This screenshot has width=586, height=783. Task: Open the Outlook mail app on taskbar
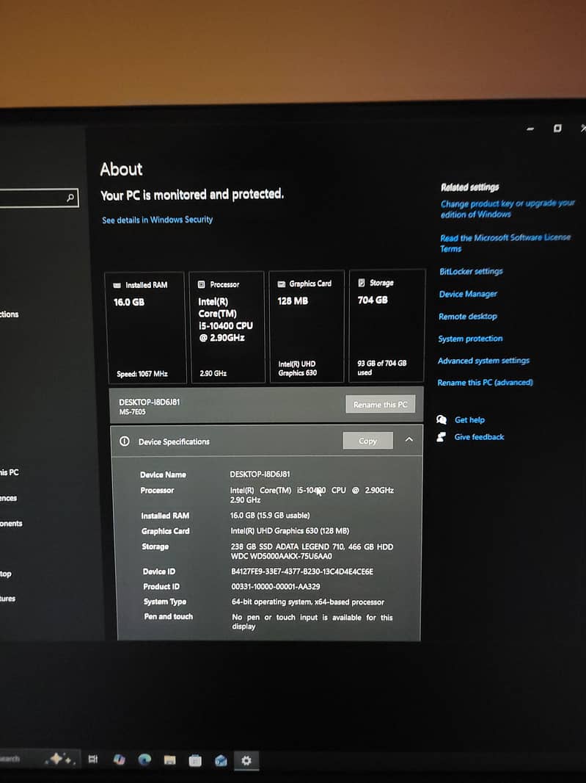pyautogui.click(x=221, y=760)
